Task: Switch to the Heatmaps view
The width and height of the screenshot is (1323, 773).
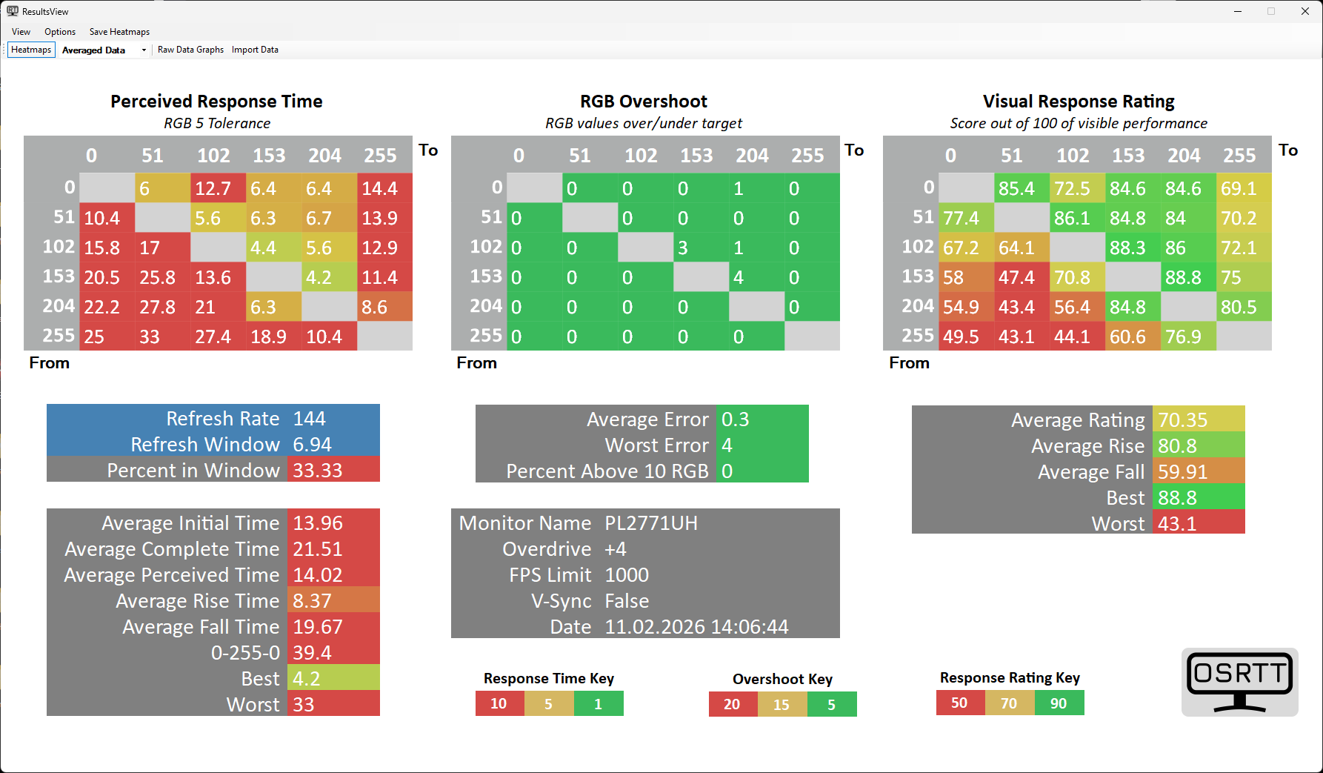Action: point(31,50)
